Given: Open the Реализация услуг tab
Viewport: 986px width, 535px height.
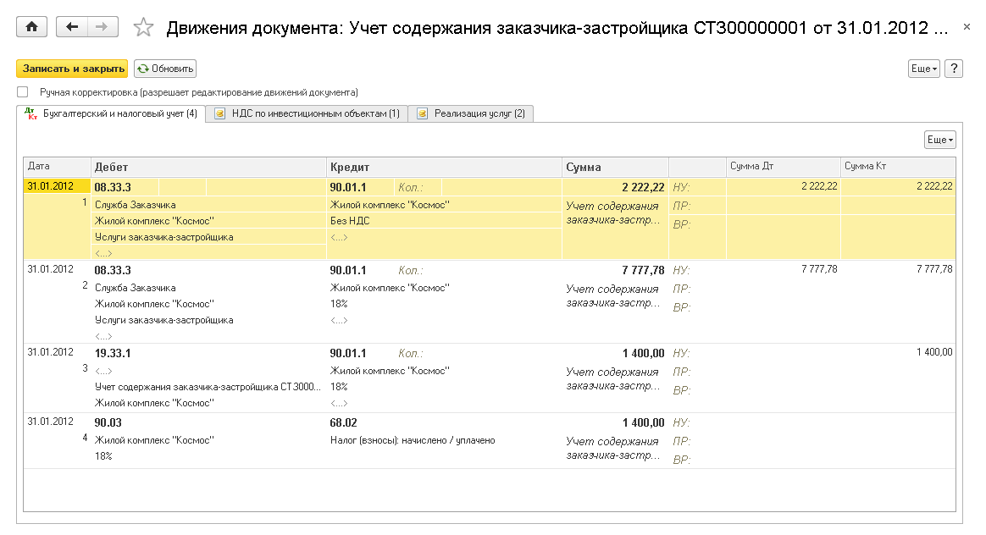Looking at the screenshot, I should (471, 113).
